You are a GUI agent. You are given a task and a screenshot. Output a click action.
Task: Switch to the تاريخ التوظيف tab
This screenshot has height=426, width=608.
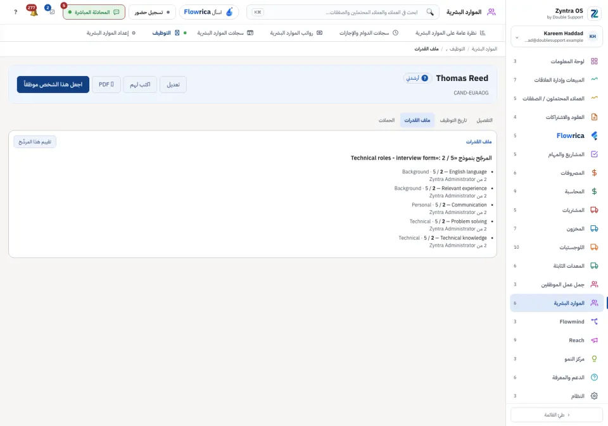click(453, 120)
